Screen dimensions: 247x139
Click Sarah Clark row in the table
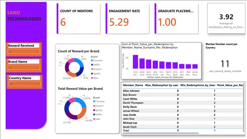coord(183,127)
